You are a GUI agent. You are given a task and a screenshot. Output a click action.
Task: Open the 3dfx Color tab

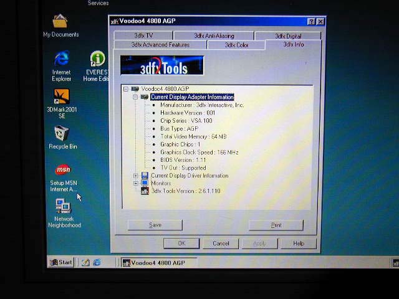(237, 45)
